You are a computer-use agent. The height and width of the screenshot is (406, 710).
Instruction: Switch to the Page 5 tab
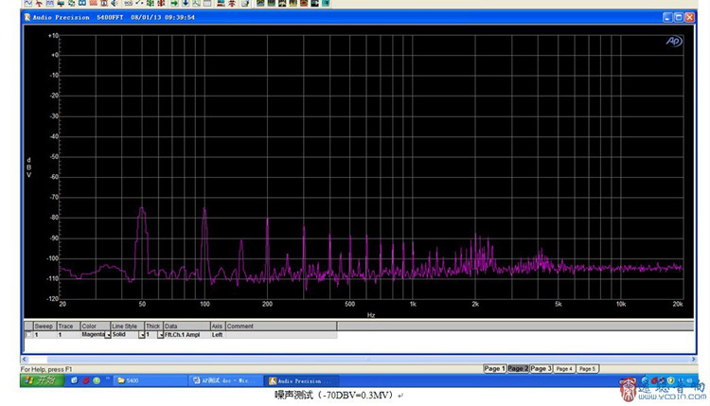(x=588, y=369)
